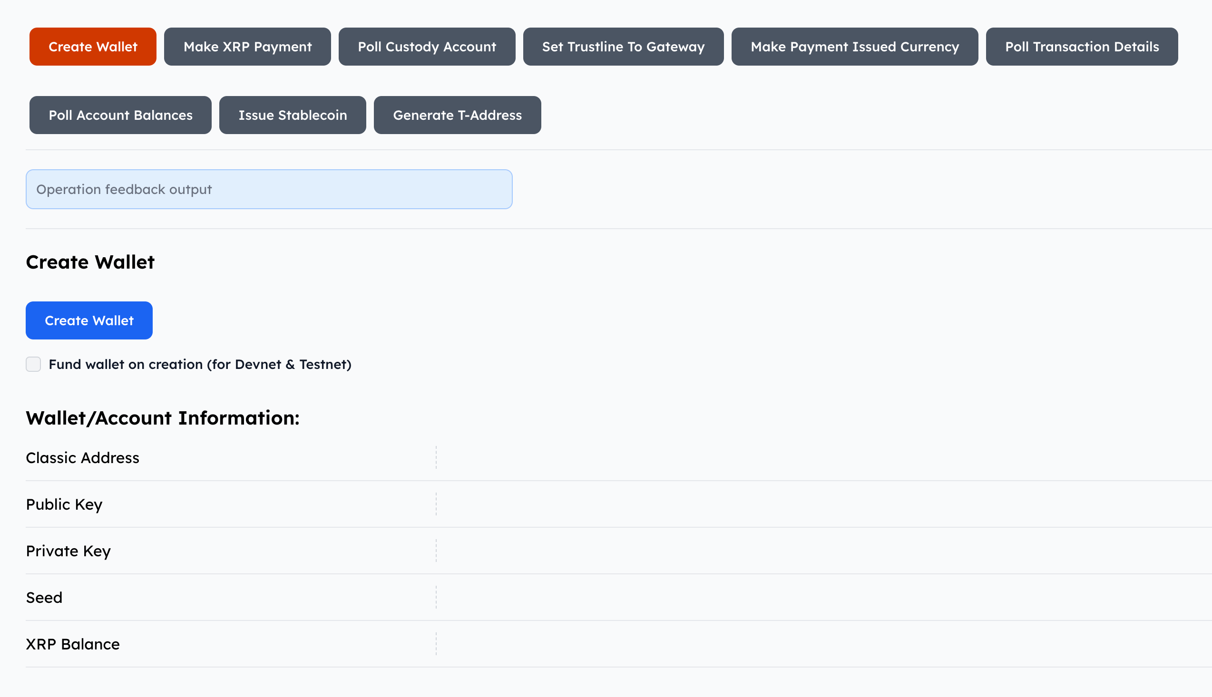The width and height of the screenshot is (1212, 697).
Task: View the Poll Transaction Details page
Action: tap(1082, 47)
